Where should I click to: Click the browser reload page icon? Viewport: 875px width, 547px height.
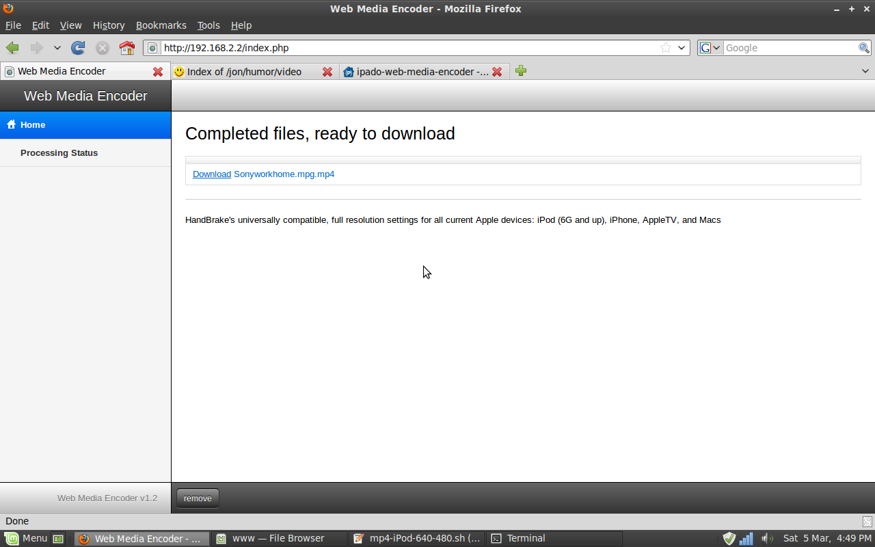tap(78, 48)
